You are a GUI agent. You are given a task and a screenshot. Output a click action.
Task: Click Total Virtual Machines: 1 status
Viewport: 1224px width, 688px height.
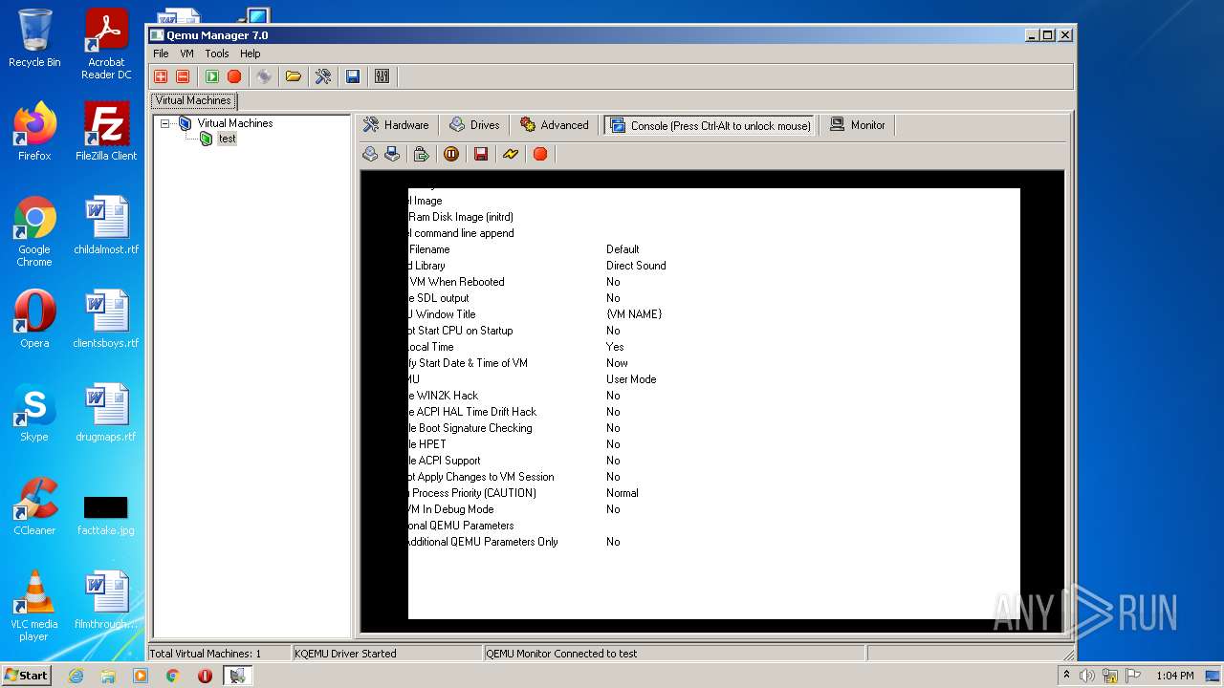coord(206,654)
